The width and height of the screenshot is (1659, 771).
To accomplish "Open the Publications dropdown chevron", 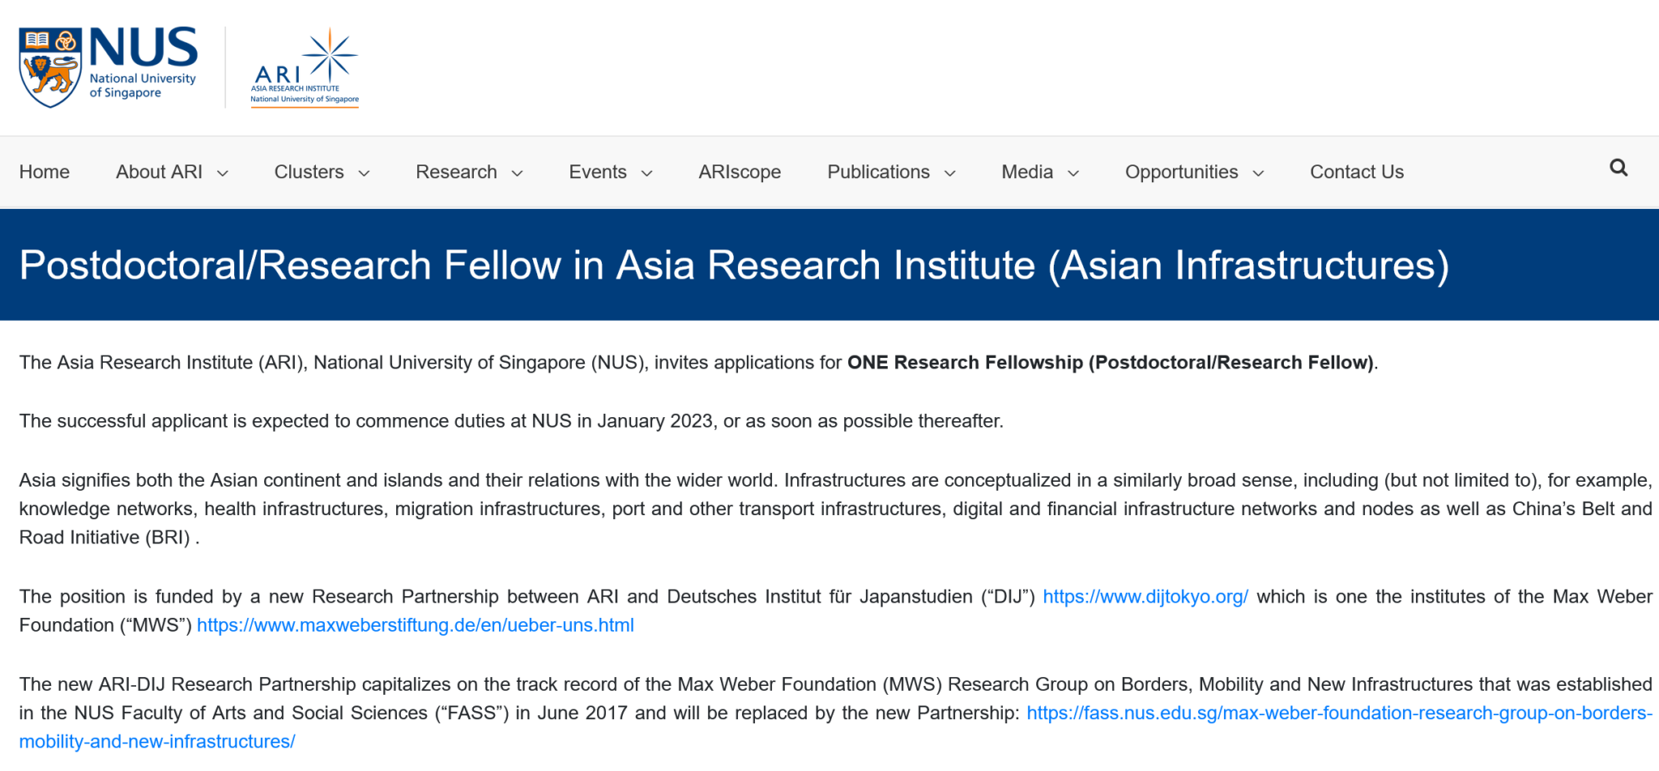I will click(x=950, y=173).
